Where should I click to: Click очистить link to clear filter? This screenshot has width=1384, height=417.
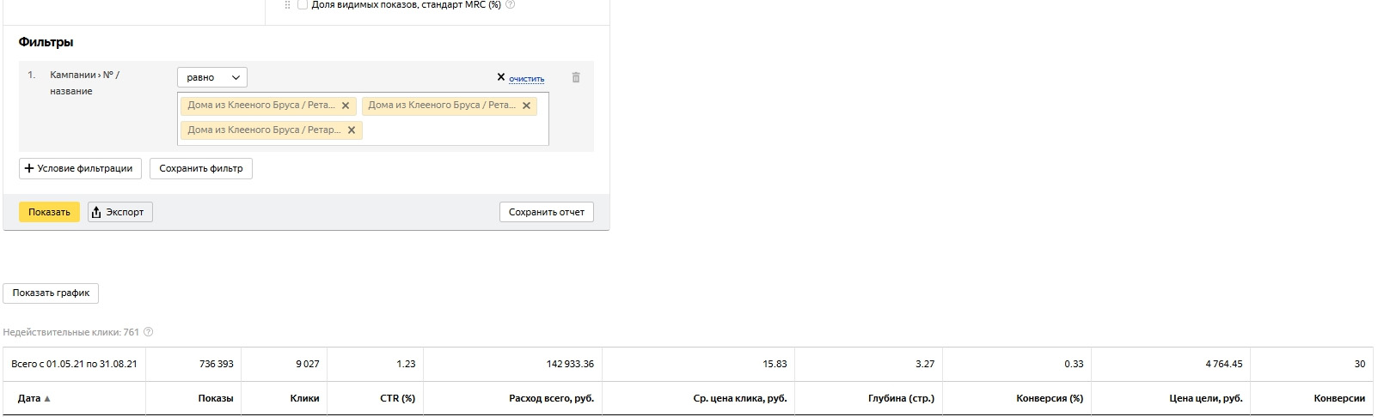point(526,79)
